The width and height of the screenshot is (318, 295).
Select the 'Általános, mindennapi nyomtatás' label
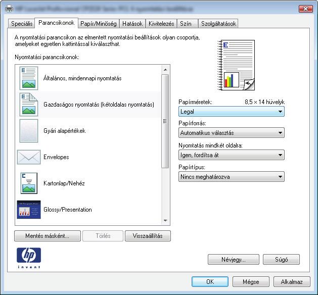(82, 78)
